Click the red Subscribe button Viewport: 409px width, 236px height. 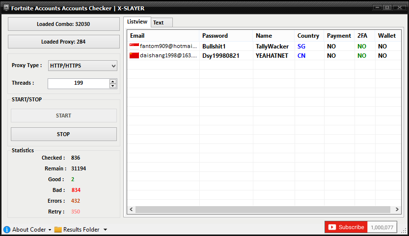point(346,227)
